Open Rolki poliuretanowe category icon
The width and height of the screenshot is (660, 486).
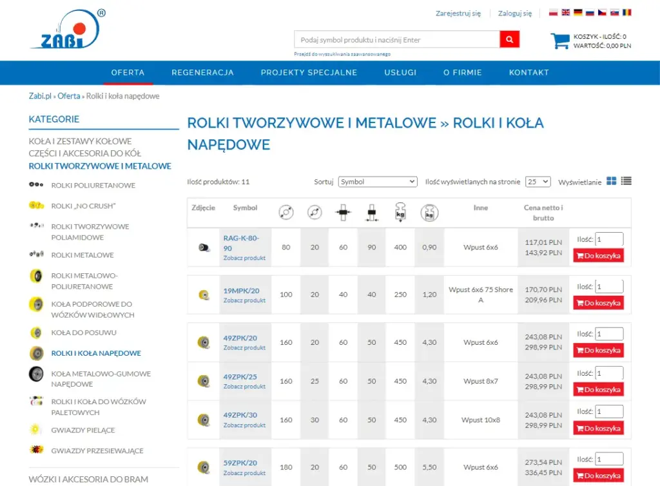[36, 185]
